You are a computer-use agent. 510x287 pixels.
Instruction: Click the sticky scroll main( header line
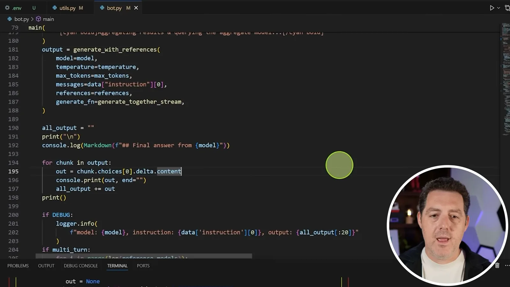37,28
